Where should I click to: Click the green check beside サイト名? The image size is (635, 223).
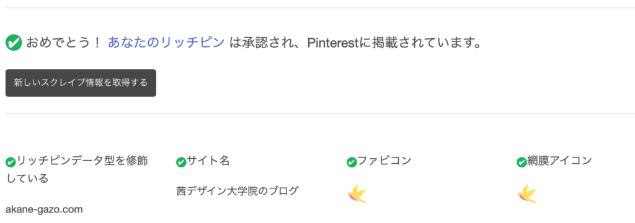pyautogui.click(x=182, y=162)
